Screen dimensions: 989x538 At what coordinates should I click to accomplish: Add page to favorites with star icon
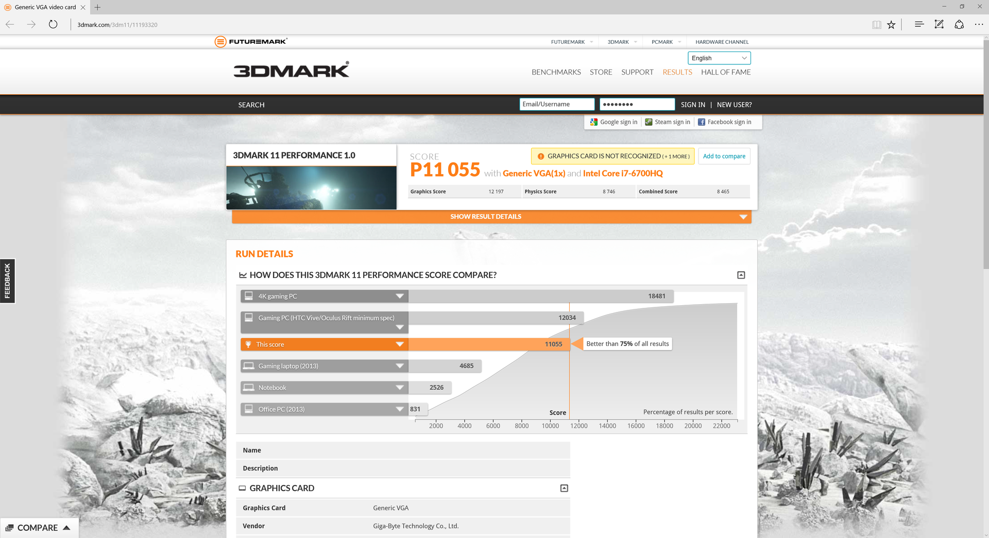coord(891,24)
